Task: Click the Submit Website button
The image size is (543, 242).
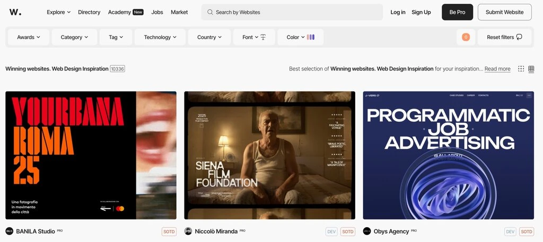Action: pos(505,12)
